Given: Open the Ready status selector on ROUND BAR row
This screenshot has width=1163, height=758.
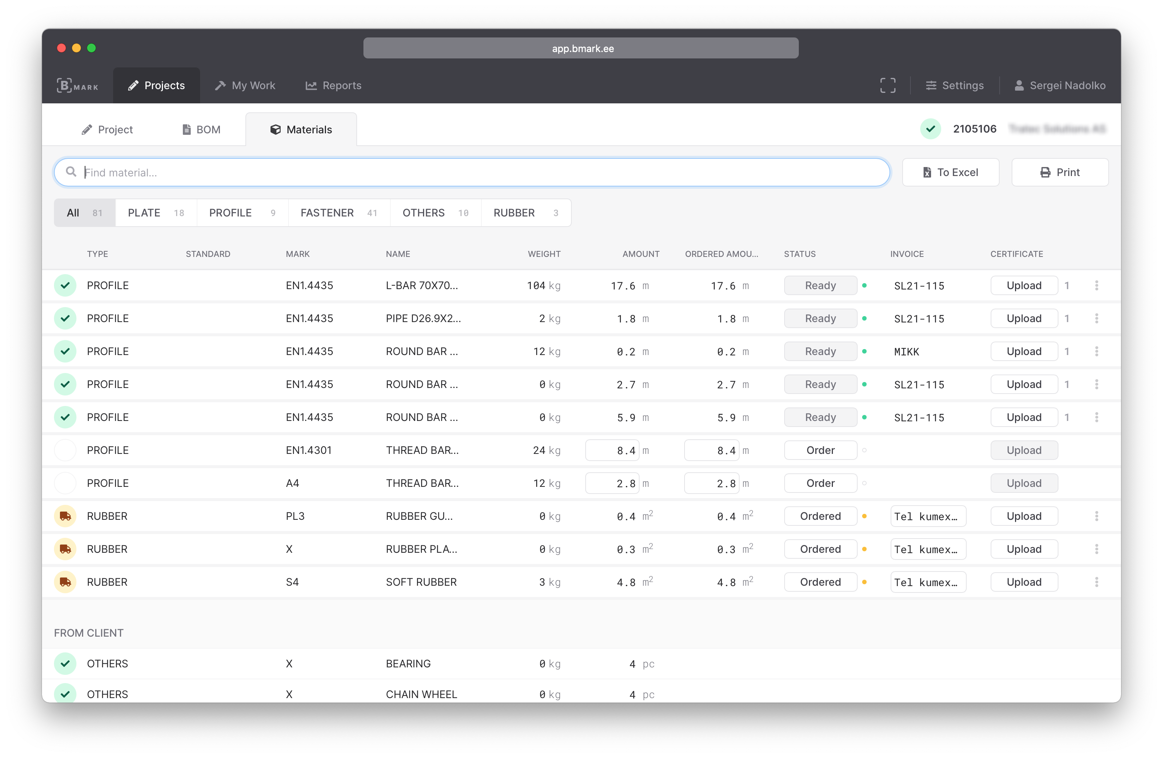Looking at the screenshot, I should tap(821, 351).
